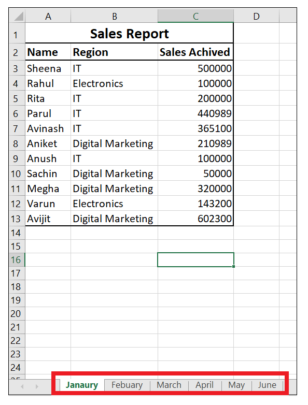Switch to the March sheet tab
Screen dimensions: 308x405
click(169, 385)
